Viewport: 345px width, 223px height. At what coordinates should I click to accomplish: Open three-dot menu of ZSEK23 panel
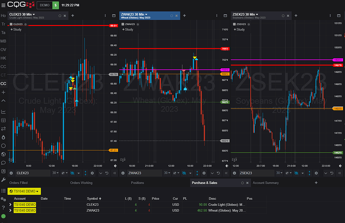(330, 15)
